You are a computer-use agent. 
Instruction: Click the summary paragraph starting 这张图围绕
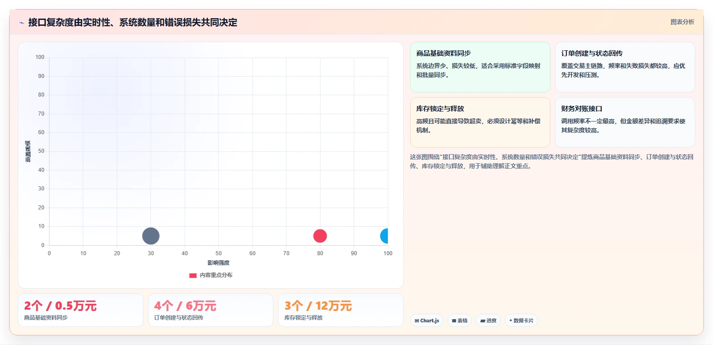[552, 161]
